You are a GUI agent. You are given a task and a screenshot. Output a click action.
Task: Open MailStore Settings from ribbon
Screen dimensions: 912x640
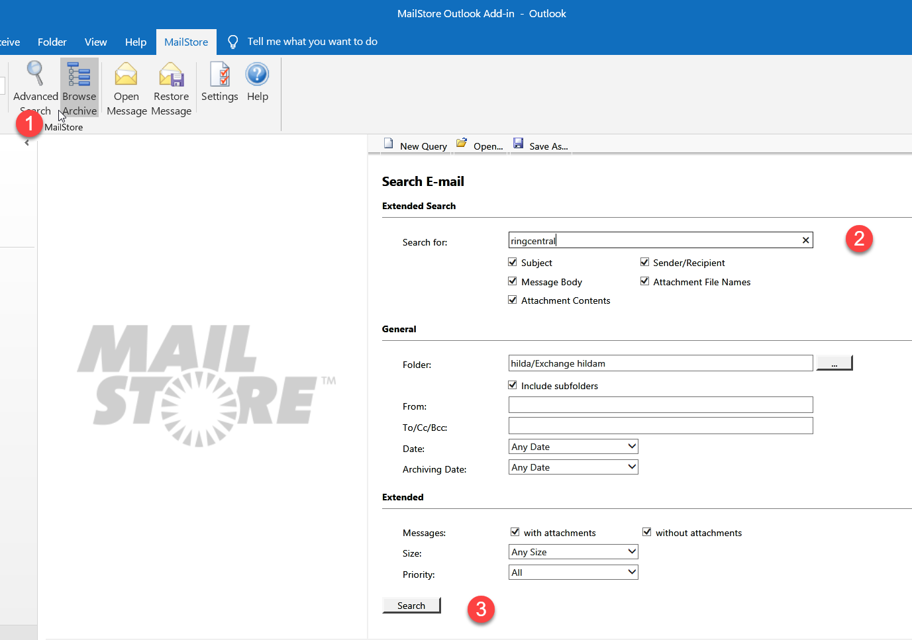point(219,74)
